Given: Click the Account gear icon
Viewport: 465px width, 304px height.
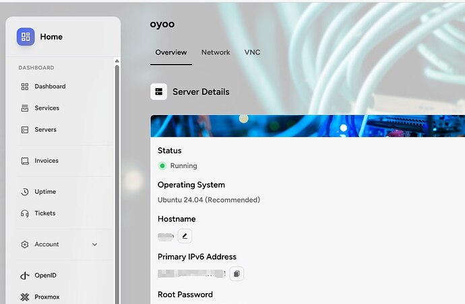Looking at the screenshot, I should pos(25,245).
